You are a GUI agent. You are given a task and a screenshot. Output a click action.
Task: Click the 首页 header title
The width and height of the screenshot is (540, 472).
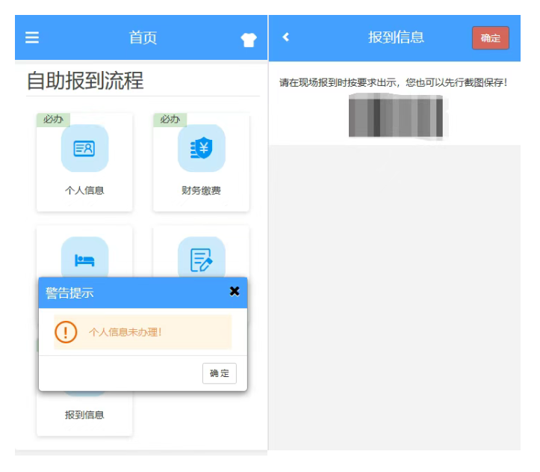pos(143,37)
